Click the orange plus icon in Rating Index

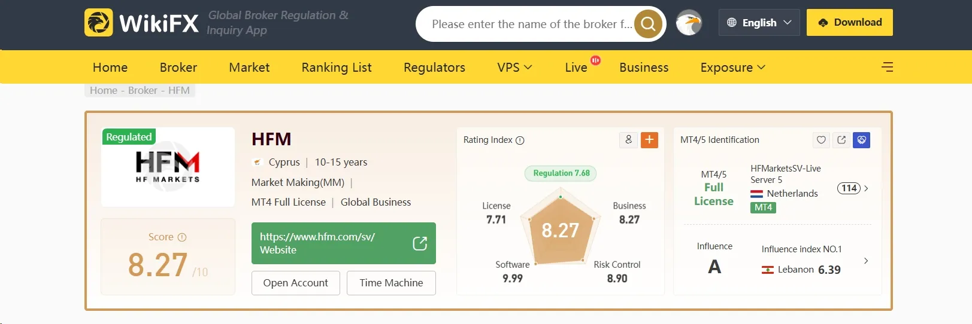tap(649, 140)
